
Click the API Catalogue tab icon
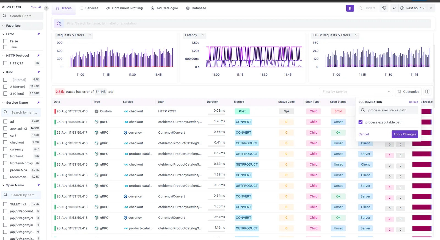tap(153, 8)
